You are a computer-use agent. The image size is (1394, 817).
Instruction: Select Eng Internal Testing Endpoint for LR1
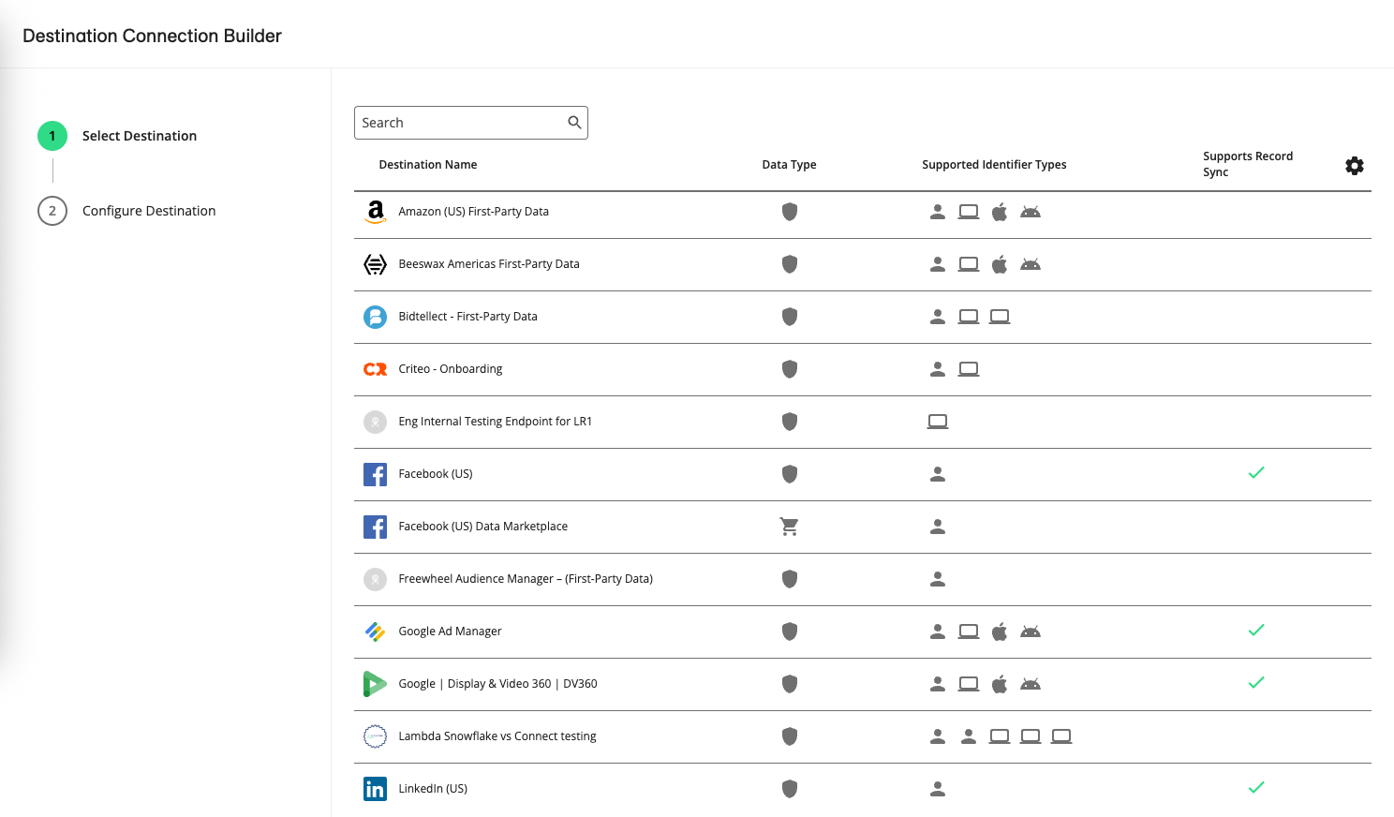[x=495, y=422]
